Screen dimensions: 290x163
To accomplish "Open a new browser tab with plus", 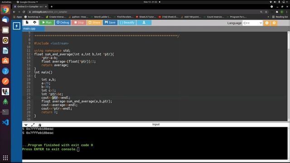I will pyautogui.click(x=52, y=6).
